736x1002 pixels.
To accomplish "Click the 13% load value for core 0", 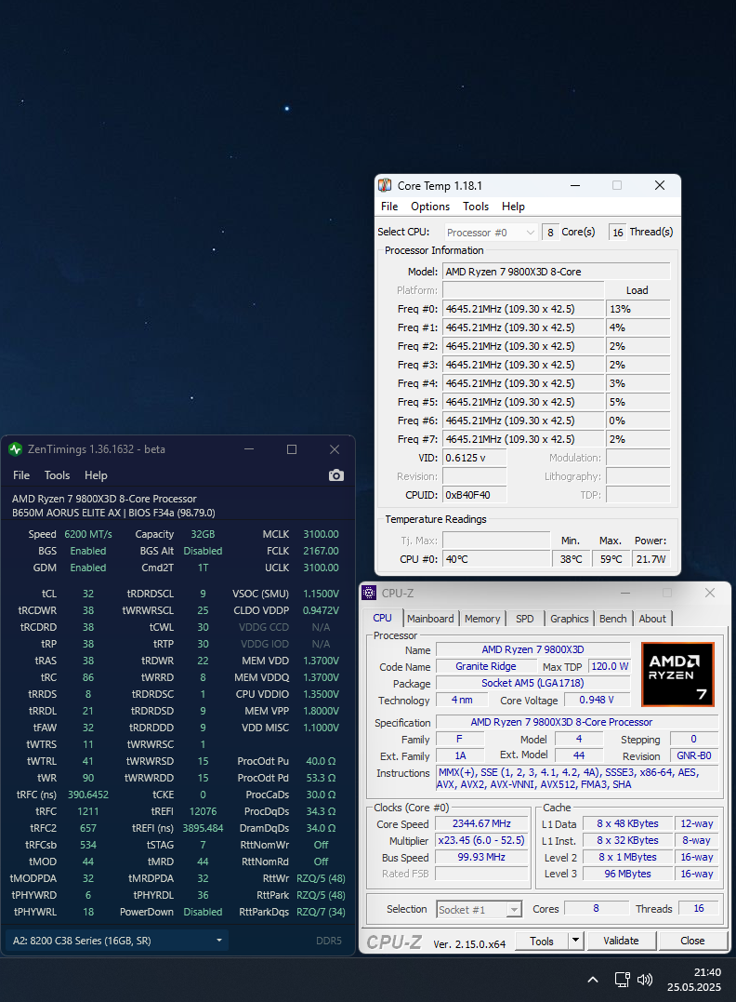I will 637,309.
